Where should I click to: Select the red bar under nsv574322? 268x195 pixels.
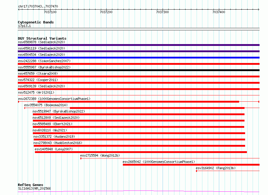pos(139,83)
